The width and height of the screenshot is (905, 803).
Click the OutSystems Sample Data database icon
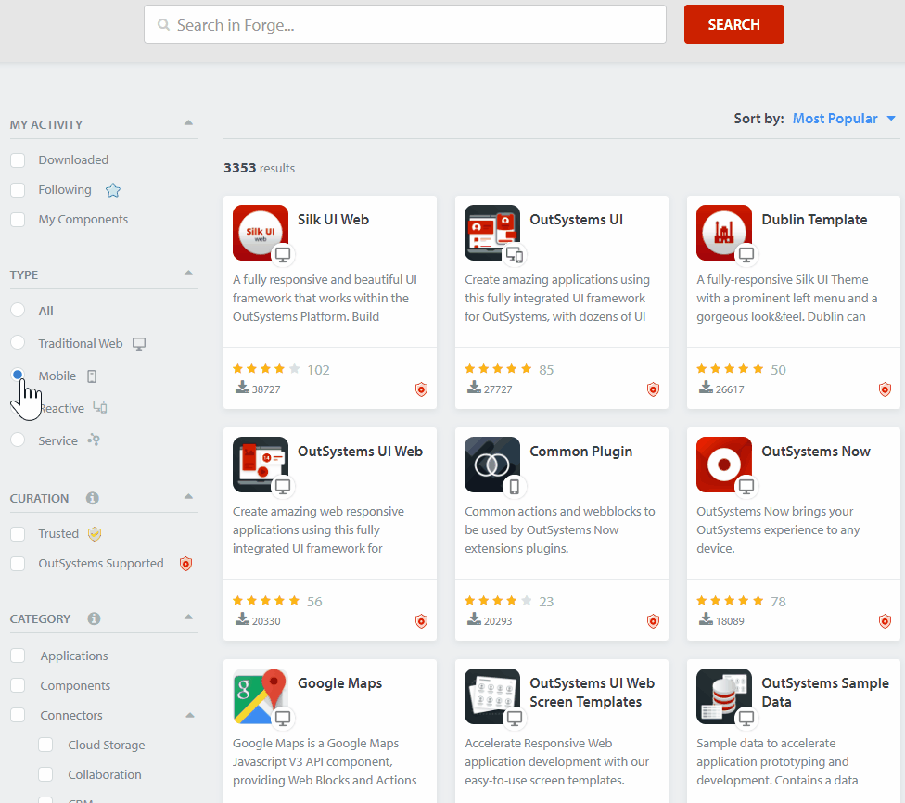[x=724, y=696]
